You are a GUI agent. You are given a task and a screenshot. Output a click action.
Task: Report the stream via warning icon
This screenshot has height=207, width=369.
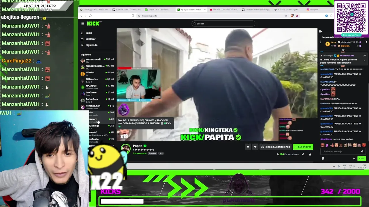pos(310,154)
